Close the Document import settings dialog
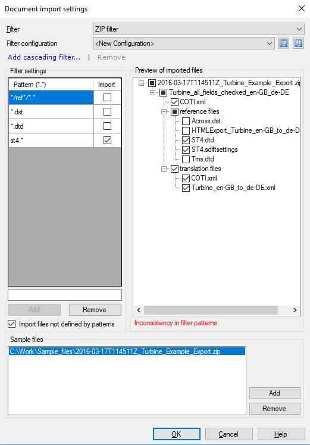This screenshot has height=445, width=310. (x=302, y=8)
